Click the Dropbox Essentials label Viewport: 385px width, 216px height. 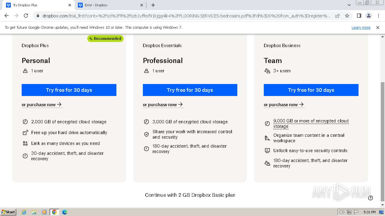162,46
